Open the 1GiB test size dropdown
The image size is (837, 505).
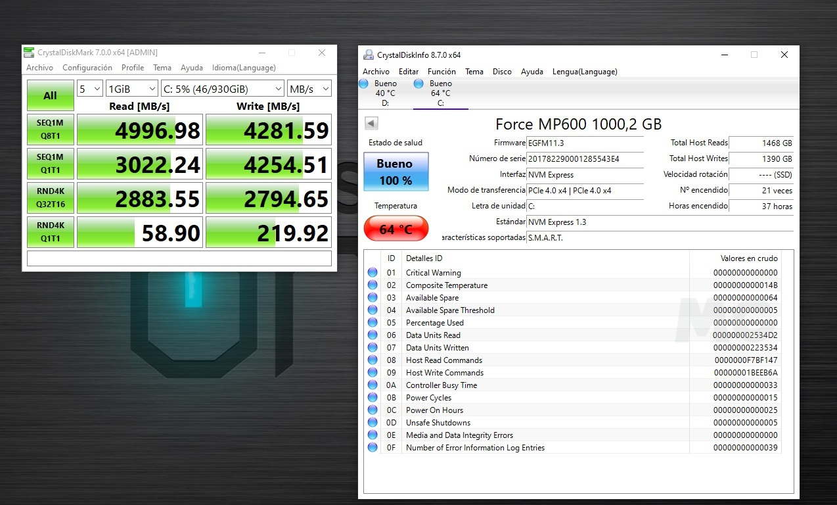click(x=131, y=89)
